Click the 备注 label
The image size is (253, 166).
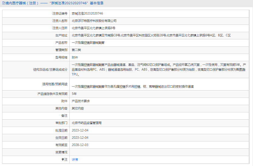click(64, 116)
